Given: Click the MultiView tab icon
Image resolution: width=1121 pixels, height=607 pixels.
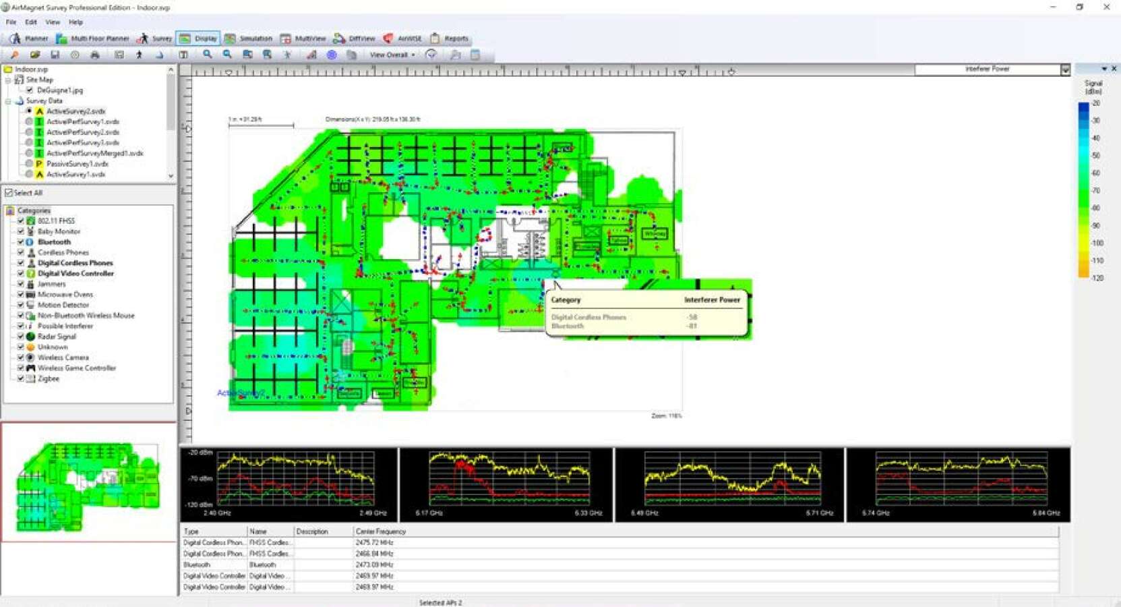Looking at the screenshot, I should 286,38.
